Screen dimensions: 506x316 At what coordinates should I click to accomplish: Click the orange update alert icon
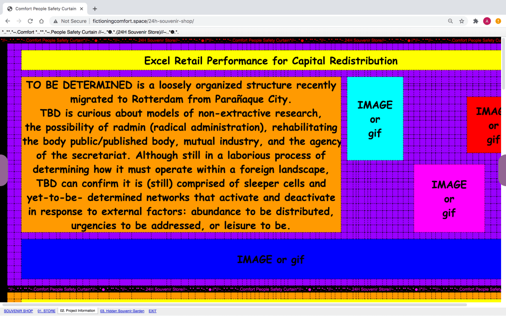point(498,21)
